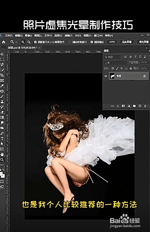Filter layers by smart objects

(145, 57)
